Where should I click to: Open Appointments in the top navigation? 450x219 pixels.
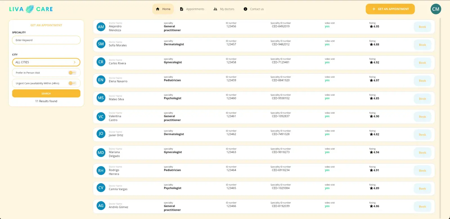pyautogui.click(x=192, y=9)
